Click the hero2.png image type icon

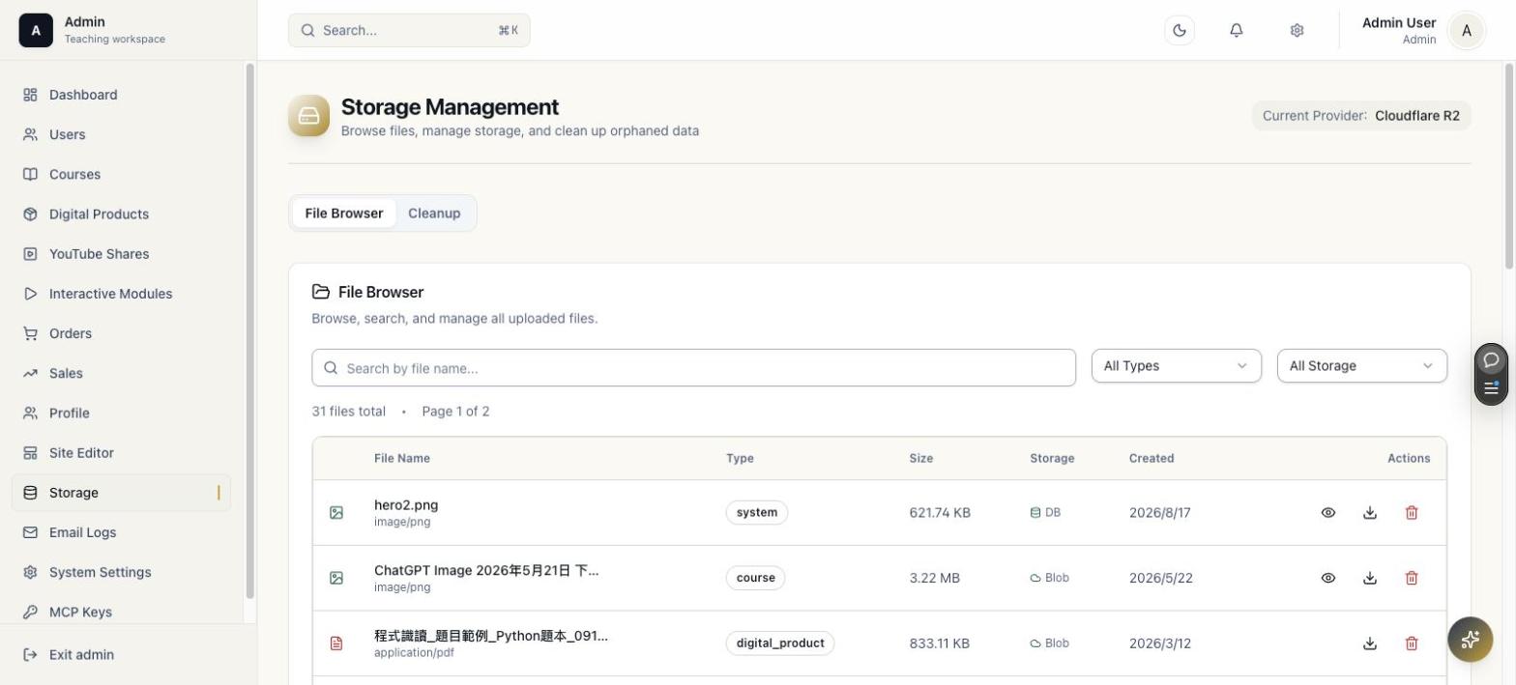click(336, 513)
